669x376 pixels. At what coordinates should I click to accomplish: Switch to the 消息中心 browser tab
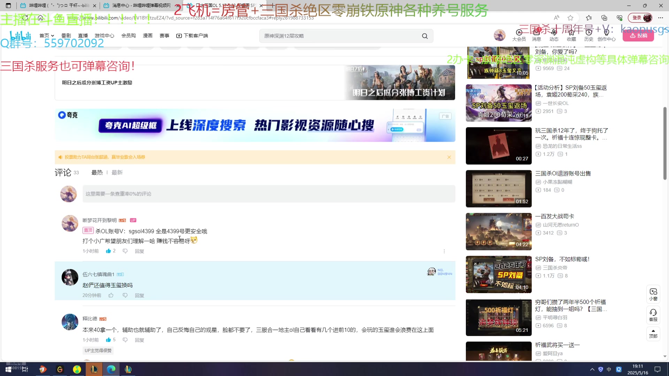click(141, 6)
